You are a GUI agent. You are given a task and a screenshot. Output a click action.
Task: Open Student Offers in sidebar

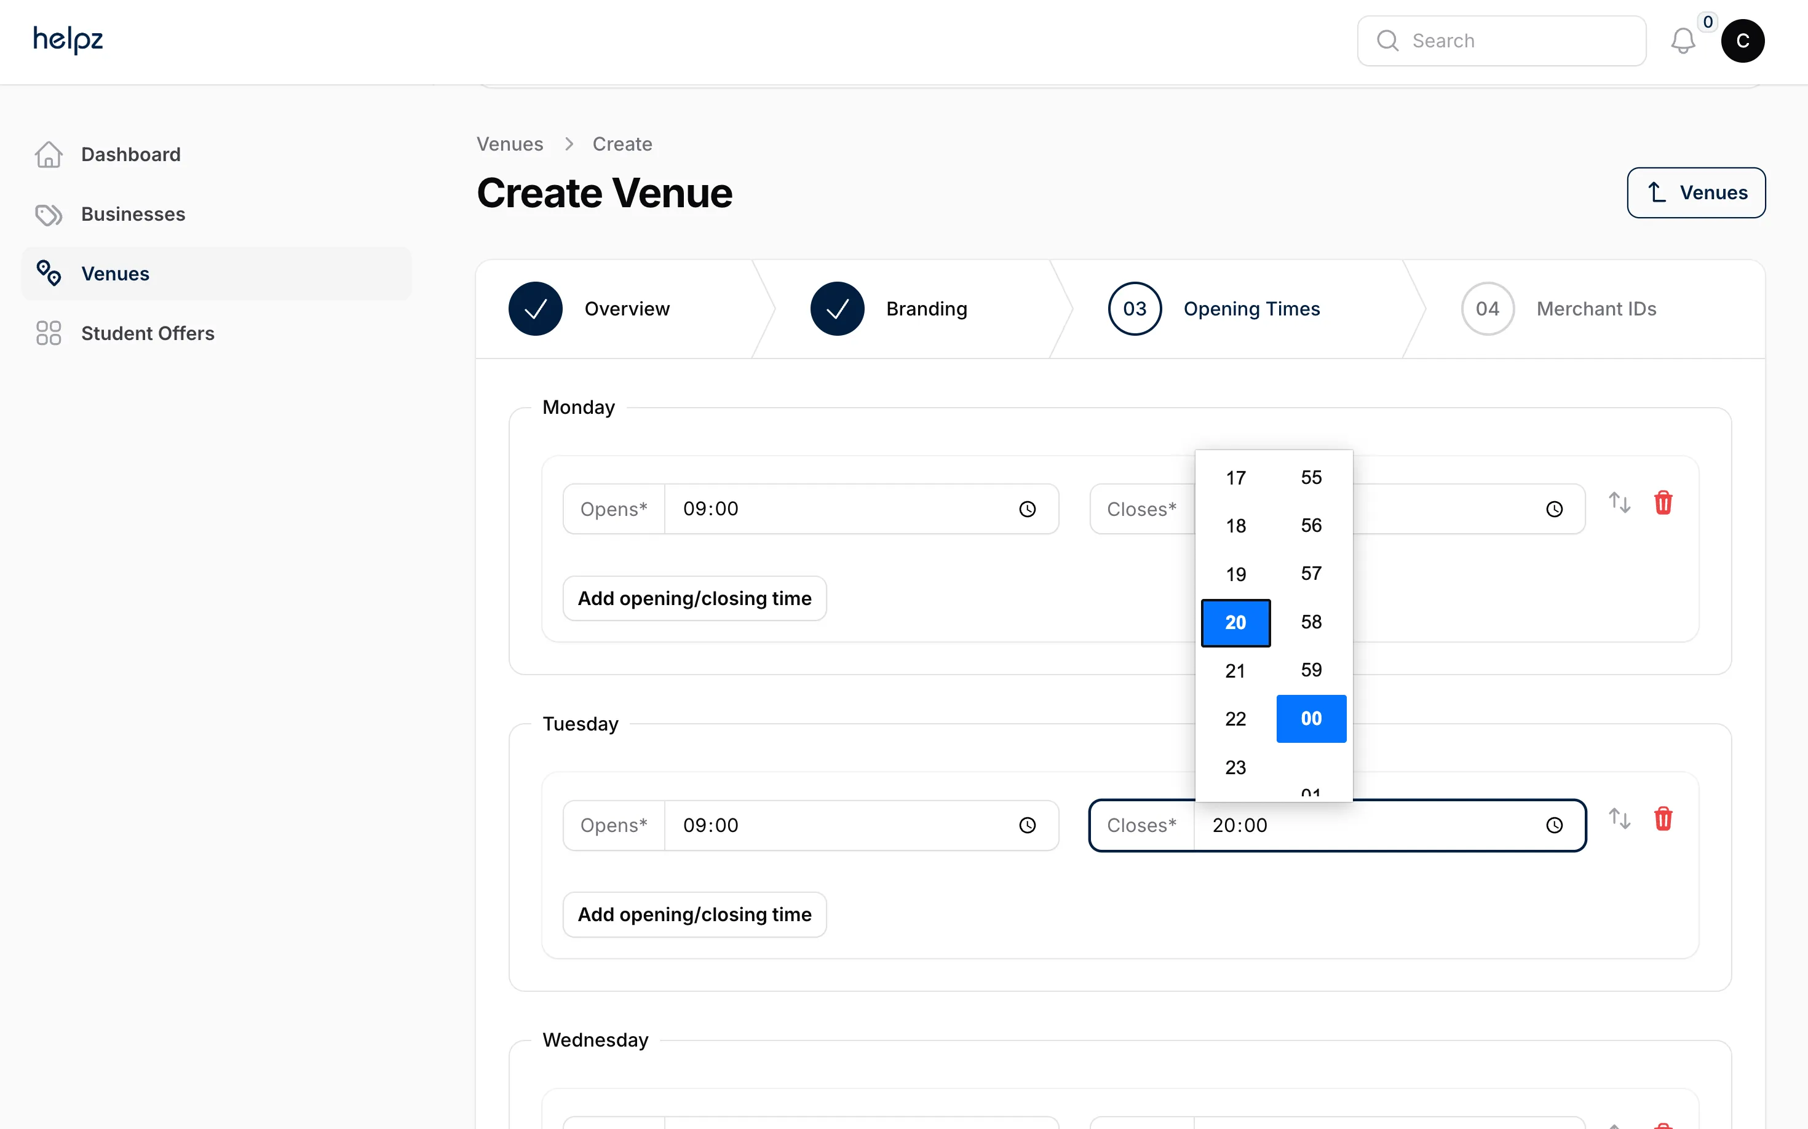pos(216,333)
